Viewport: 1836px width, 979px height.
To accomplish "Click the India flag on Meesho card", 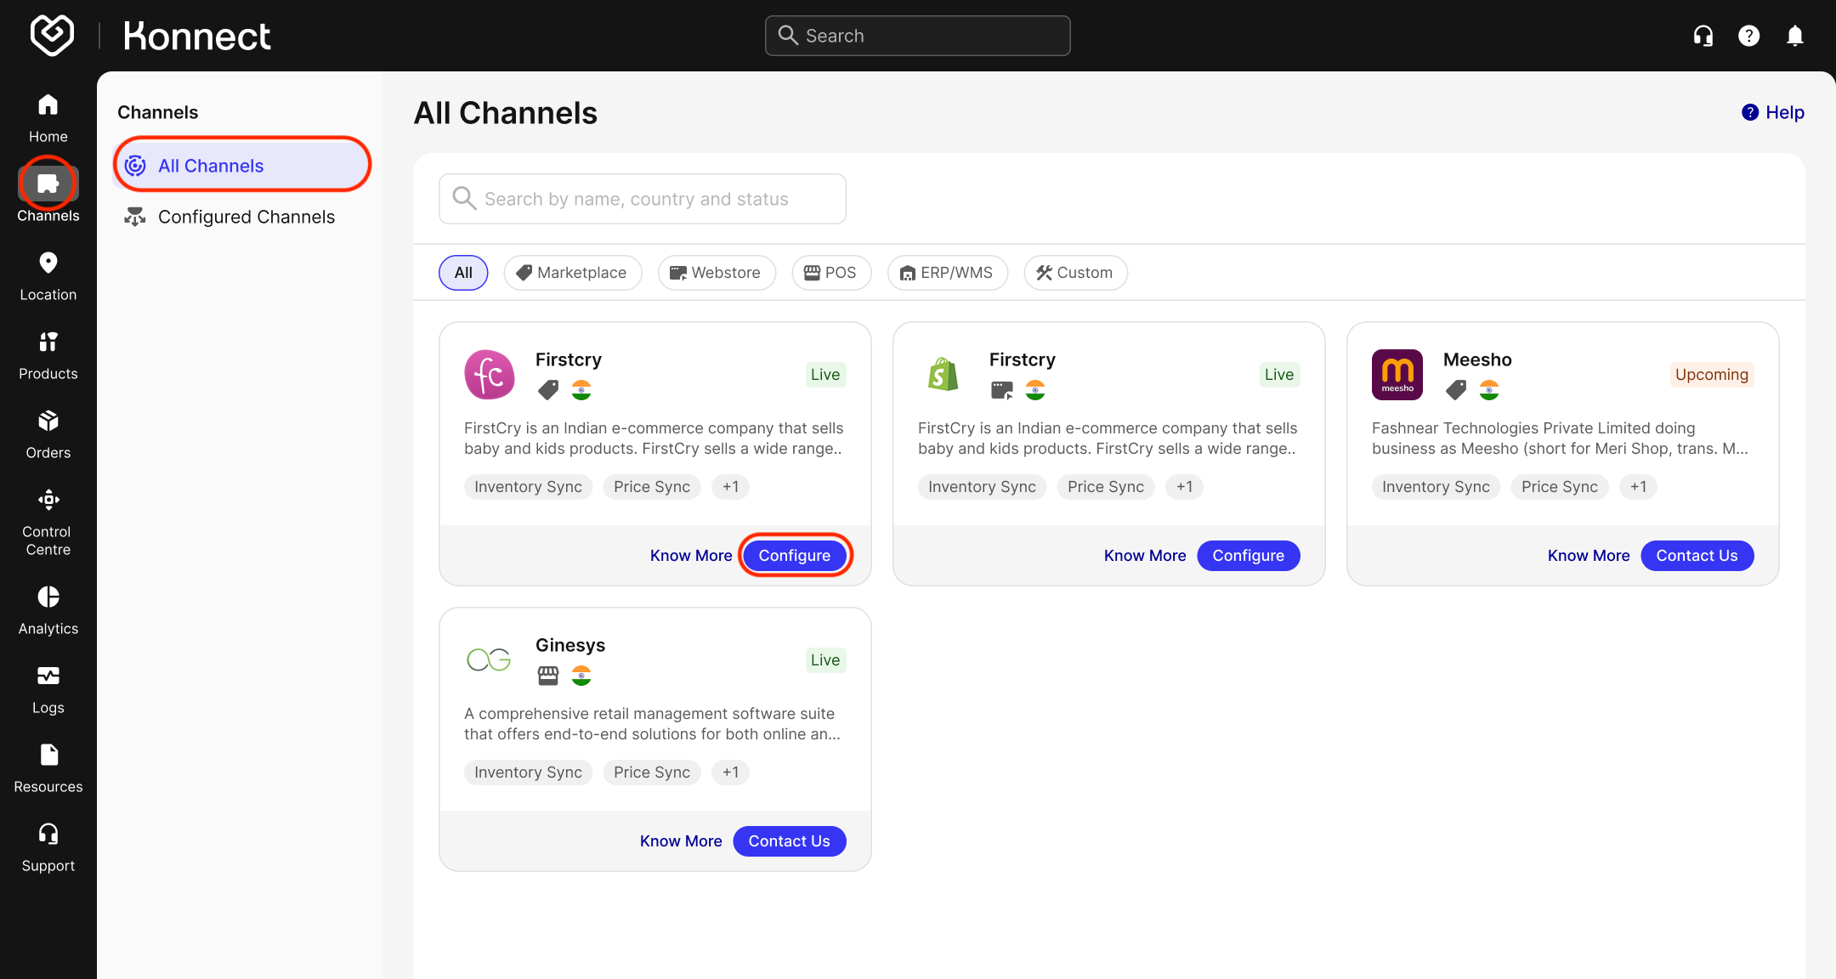I will tap(1489, 390).
